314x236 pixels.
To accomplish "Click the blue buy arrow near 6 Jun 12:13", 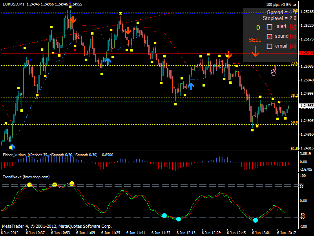I will 191,86.
